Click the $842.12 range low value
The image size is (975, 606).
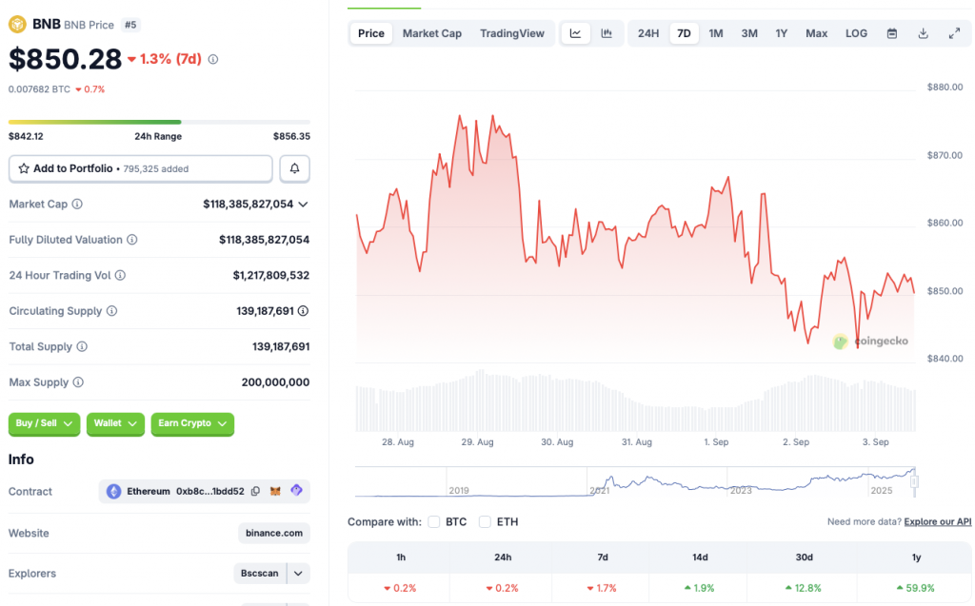coord(26,136)
